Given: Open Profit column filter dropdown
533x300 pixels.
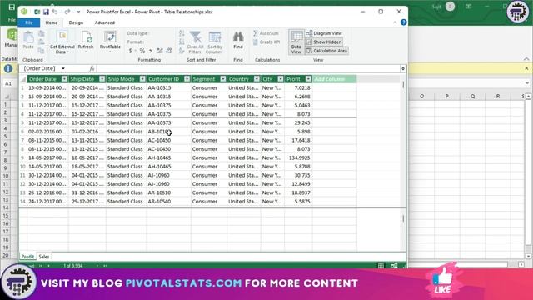Looking at the screenshot, I should click(308, 79).
